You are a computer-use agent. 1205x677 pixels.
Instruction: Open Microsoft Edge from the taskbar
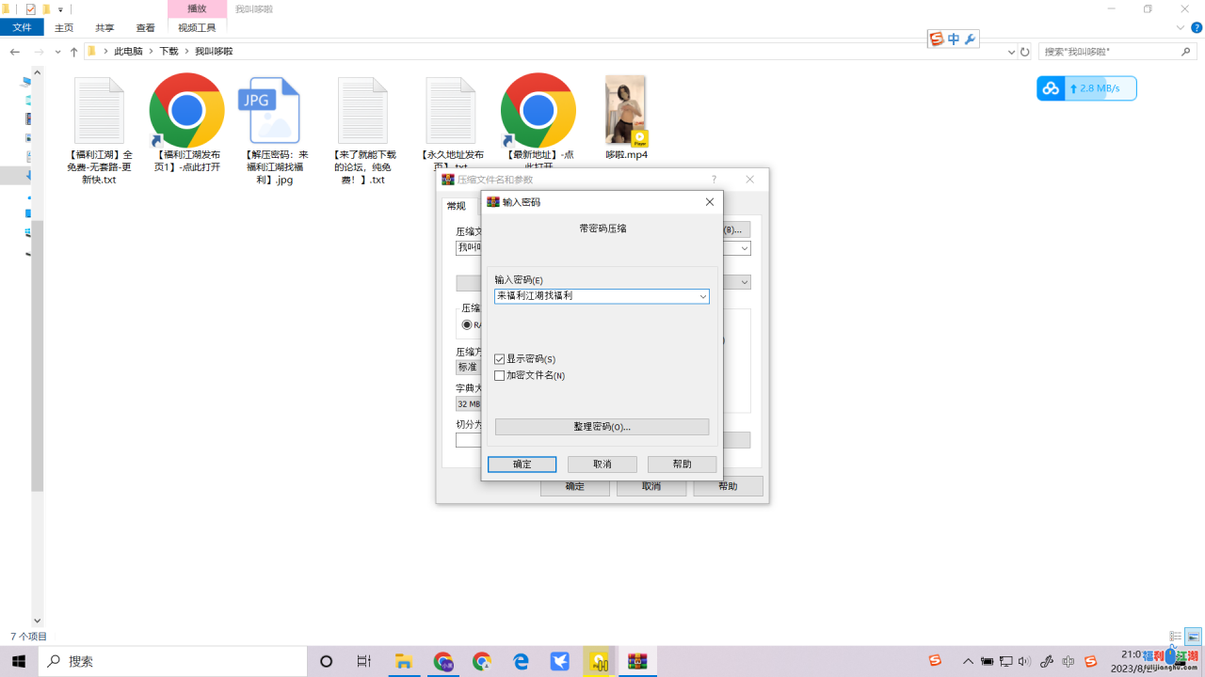click(x=521, y=662)
